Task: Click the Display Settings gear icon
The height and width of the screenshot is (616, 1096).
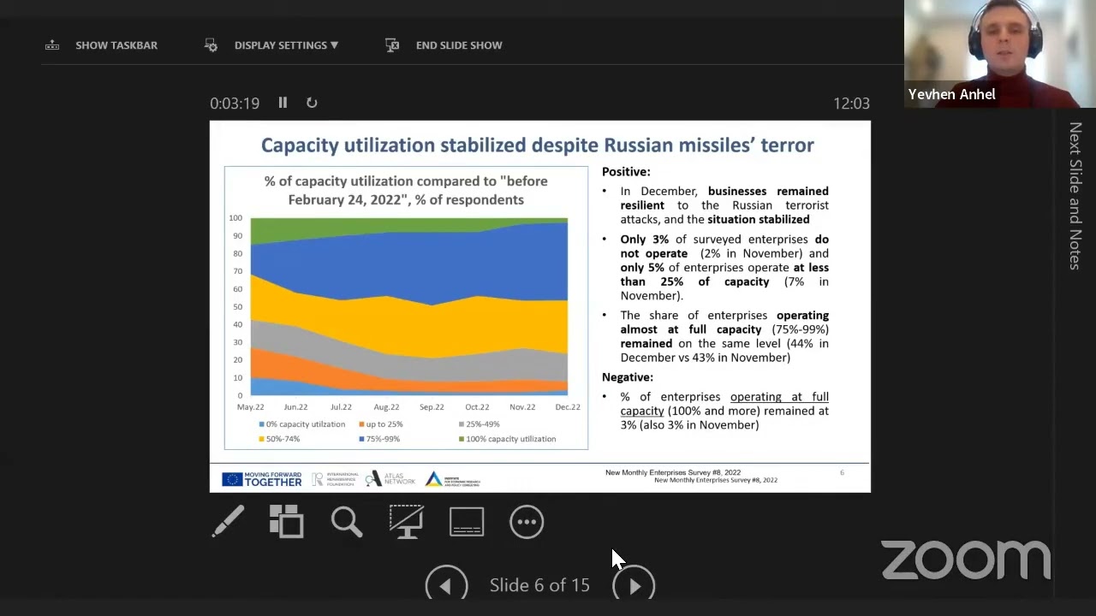Action: 211,45
